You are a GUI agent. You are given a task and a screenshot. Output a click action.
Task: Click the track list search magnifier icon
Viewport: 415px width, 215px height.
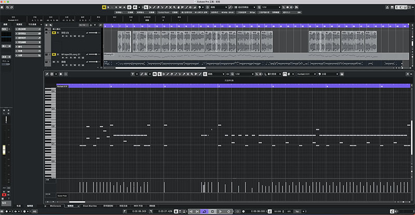click(x=100, y=25)
